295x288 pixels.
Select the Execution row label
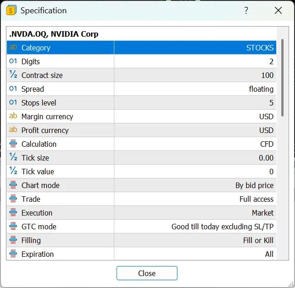click(x=37, y=213)
